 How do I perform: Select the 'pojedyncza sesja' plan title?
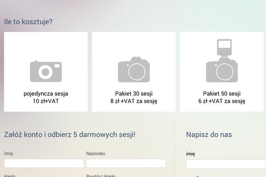[x=46, y=94]
